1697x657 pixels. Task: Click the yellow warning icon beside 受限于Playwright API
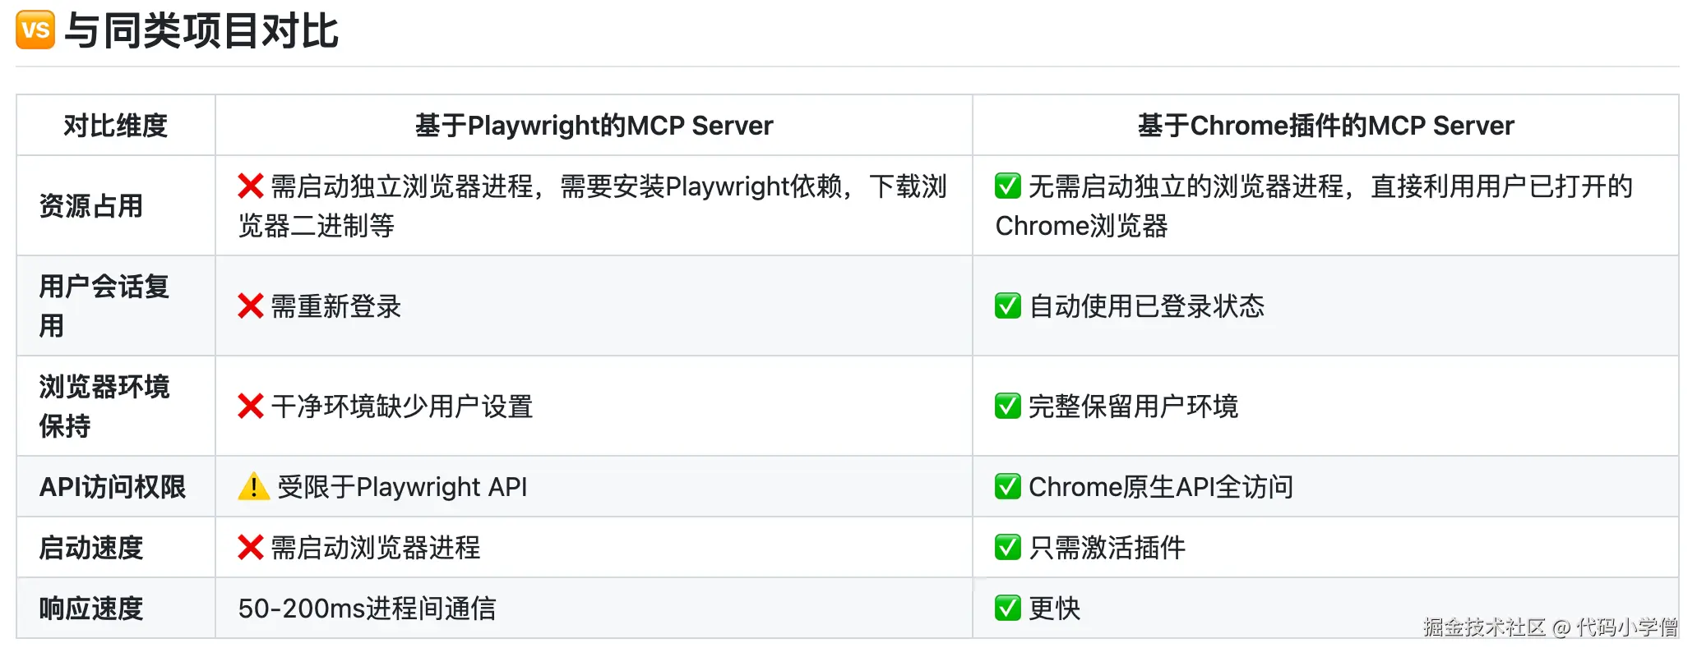tap(253, 487)
